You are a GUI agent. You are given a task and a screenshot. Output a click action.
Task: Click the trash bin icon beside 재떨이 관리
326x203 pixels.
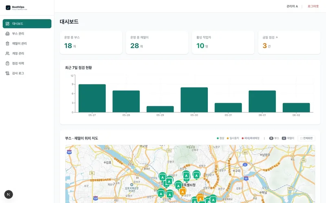tap(7, 43)
